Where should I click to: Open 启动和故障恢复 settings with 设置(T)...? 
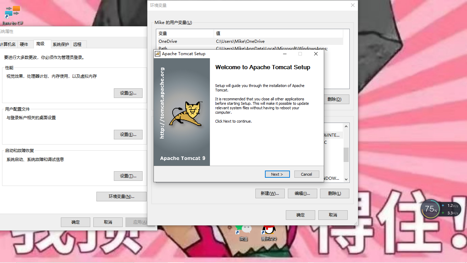[x=128, y=176]
